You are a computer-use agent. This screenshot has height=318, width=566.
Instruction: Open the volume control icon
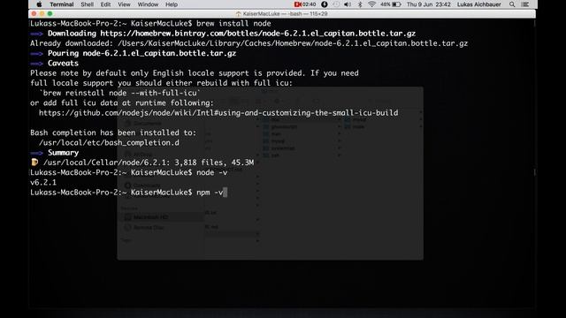pos(348,4)
